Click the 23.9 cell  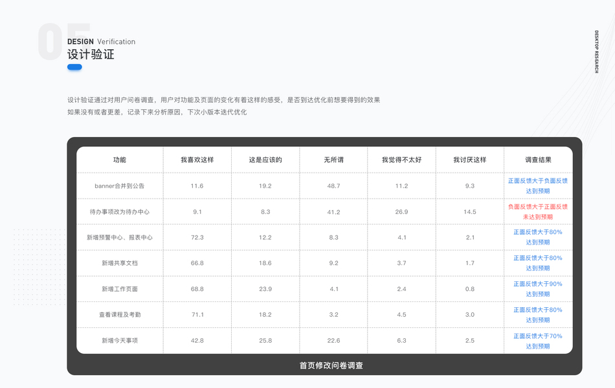coord(265,289)
